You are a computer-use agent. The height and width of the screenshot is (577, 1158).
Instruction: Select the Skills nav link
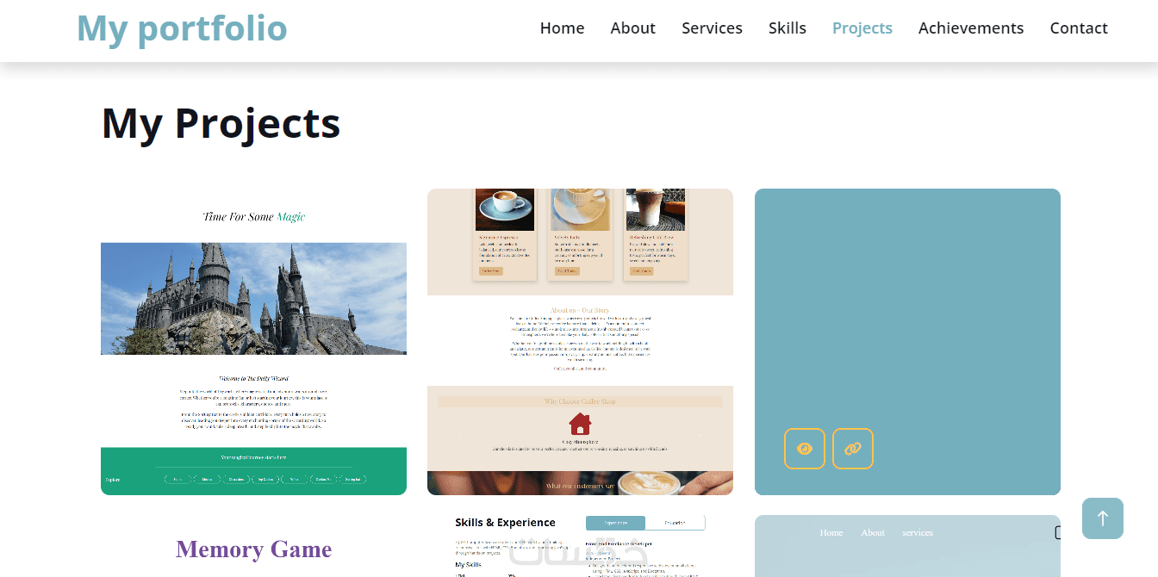click(788, 28)
